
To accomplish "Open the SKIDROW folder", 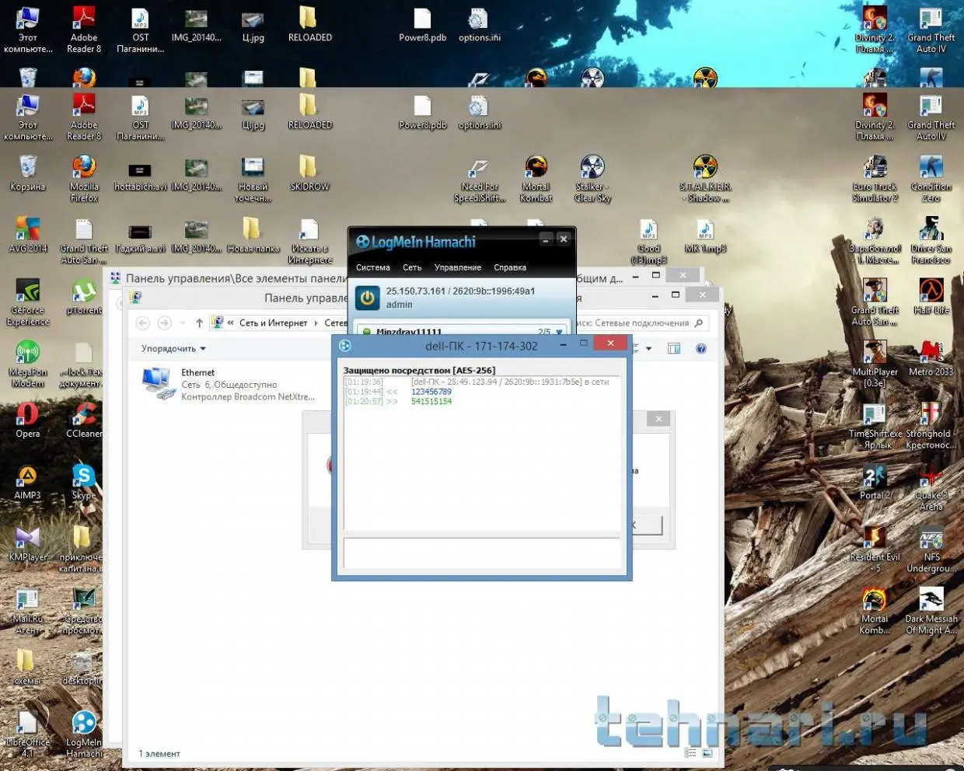I will [309, 173].
